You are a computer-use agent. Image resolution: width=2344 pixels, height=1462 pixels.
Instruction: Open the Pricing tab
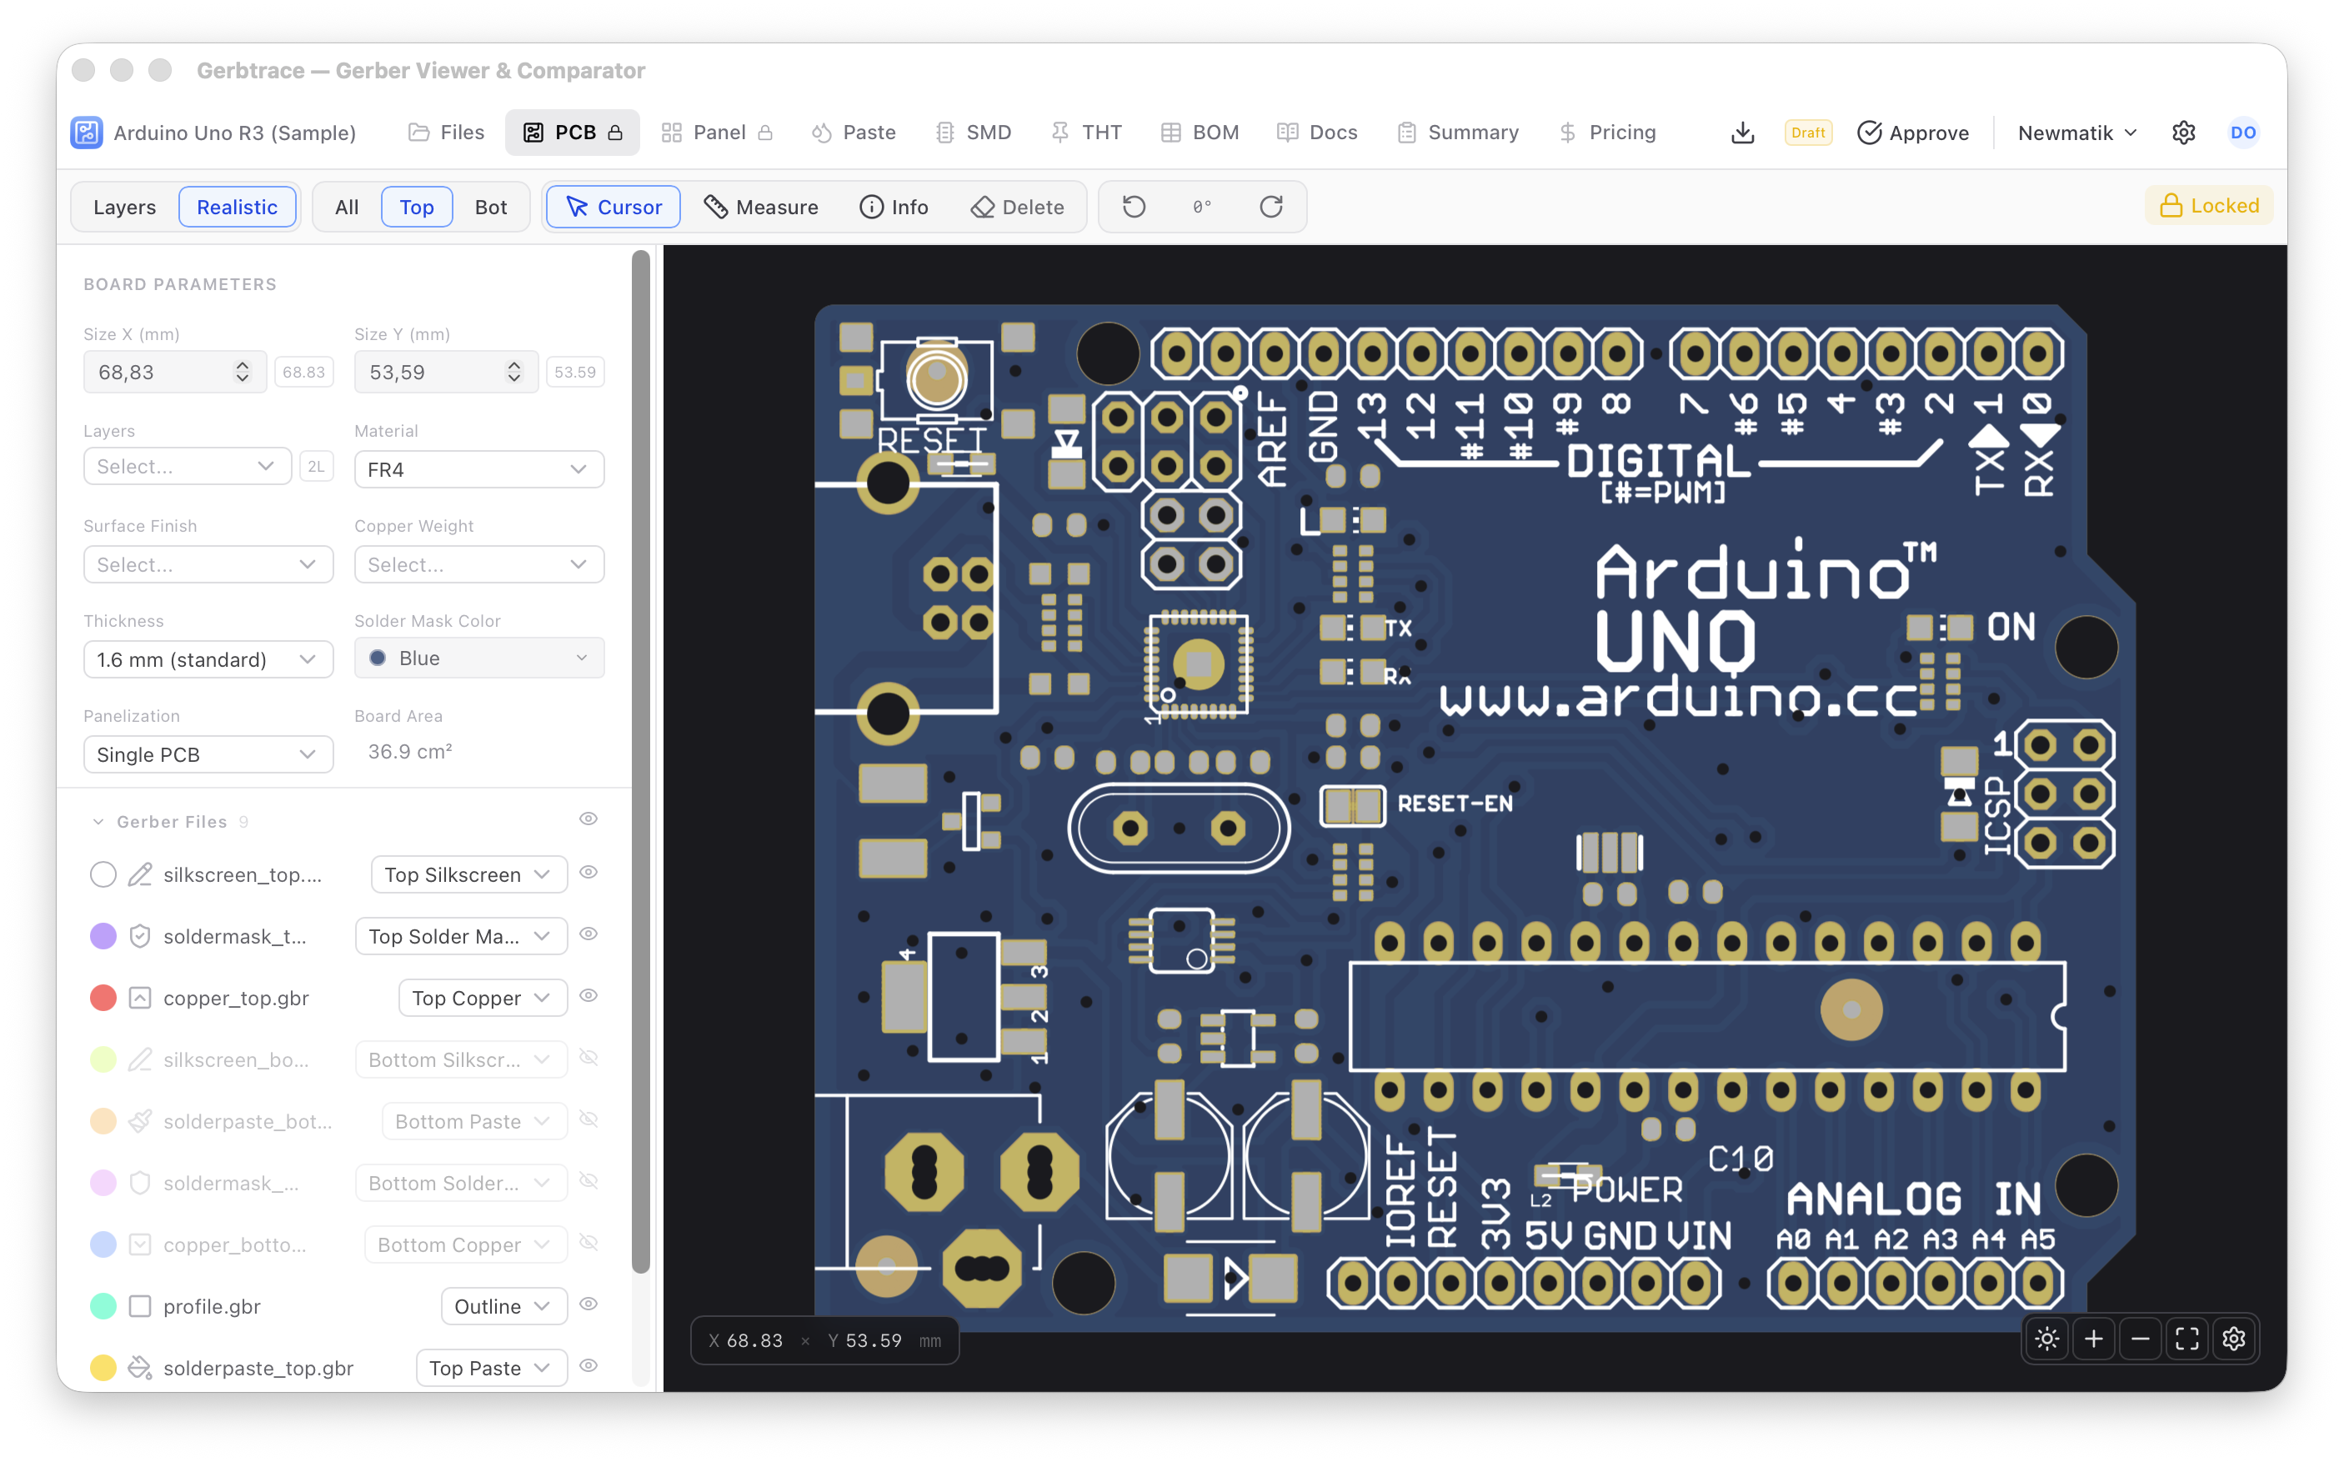pos(1608,133)
